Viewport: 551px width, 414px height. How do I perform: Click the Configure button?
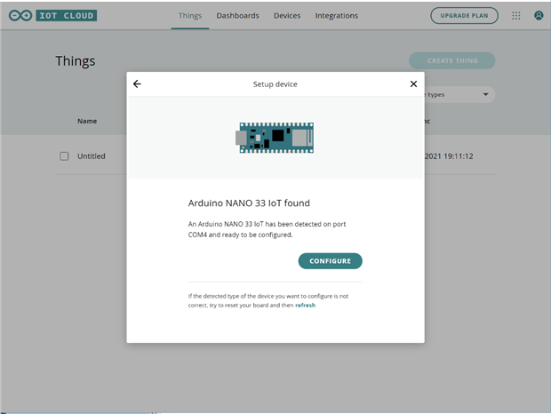tap(330, 261)
